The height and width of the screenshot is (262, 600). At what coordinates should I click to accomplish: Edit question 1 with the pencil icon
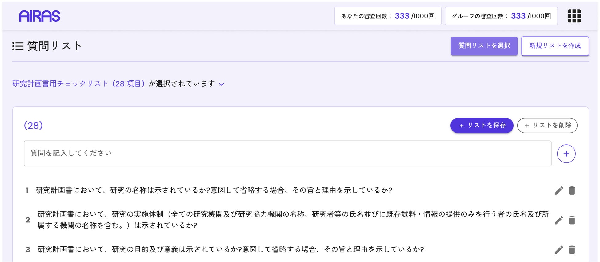click(559, 190)
